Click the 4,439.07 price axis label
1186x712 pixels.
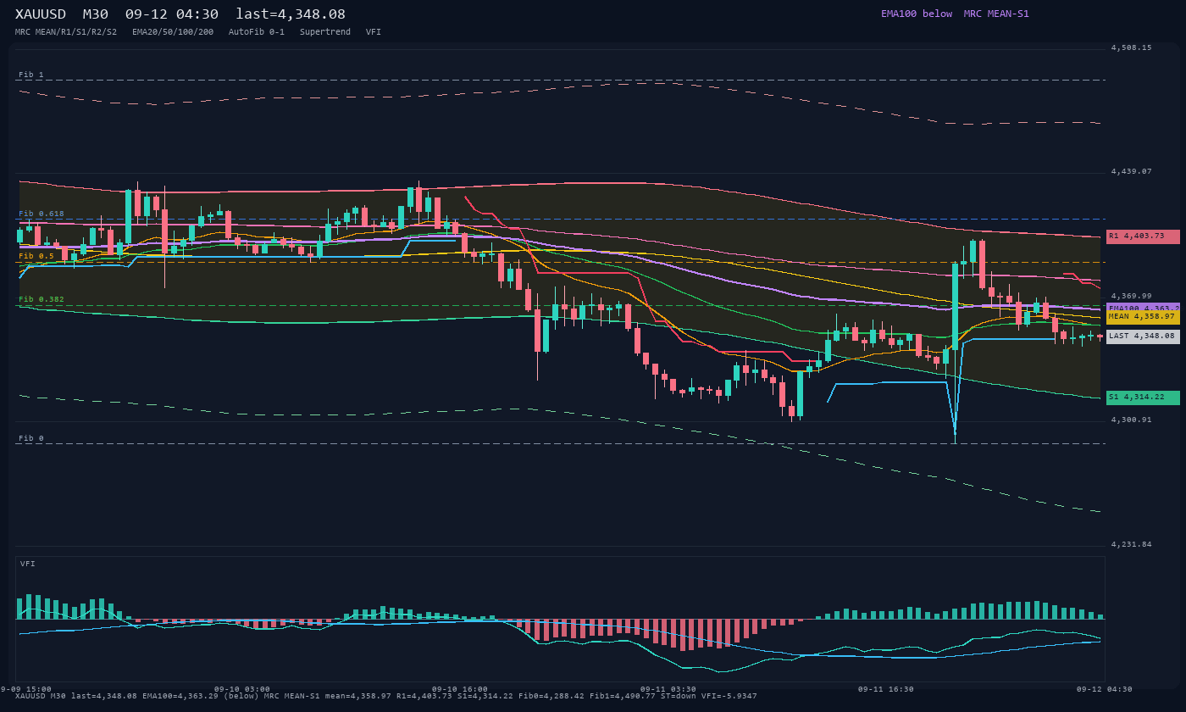(x=1132, y=172)
